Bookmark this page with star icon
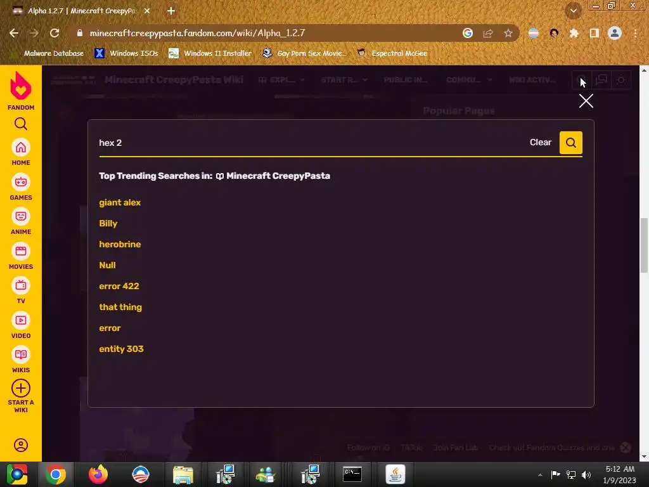The height and width of the screenshot is (487, 649). coord(508,33)
